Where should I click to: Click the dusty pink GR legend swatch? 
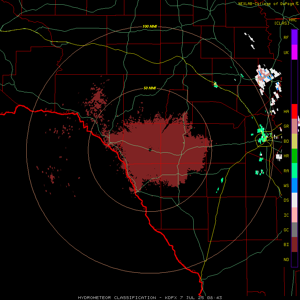pyautogui.click(x=294, y=126)
